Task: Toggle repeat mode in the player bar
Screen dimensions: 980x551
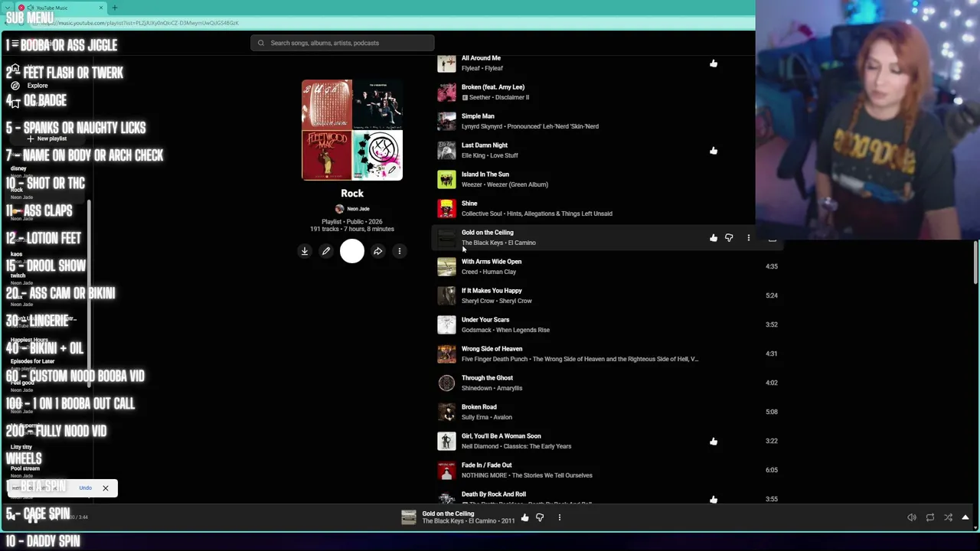Action: pyautogui.click(x=930, y=518)
